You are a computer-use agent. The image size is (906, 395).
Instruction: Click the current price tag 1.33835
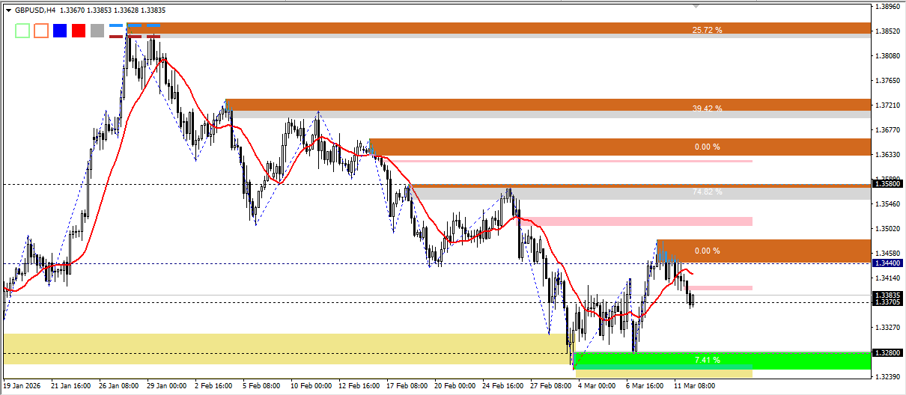pos(887,296)
